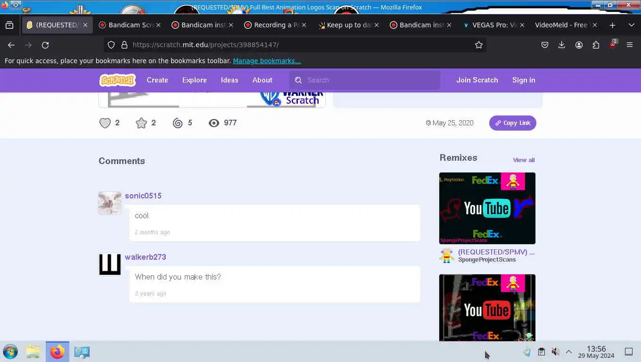Switch to the Keep up to date tab
Screen dimensions: 641x362
pyautogui.click(x=348, y=25)
